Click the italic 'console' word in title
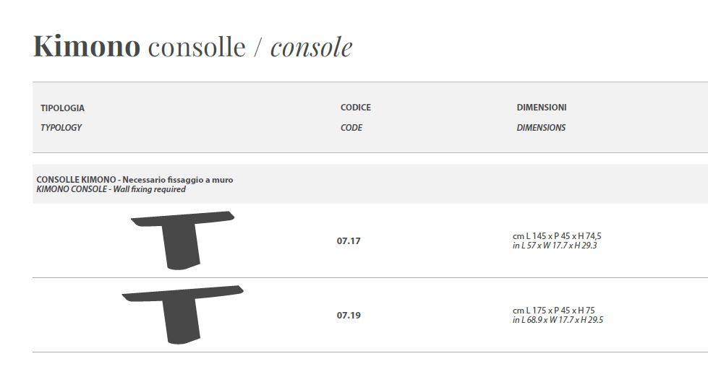This screenshot has height=390, width=708. (x=311, y=47)
